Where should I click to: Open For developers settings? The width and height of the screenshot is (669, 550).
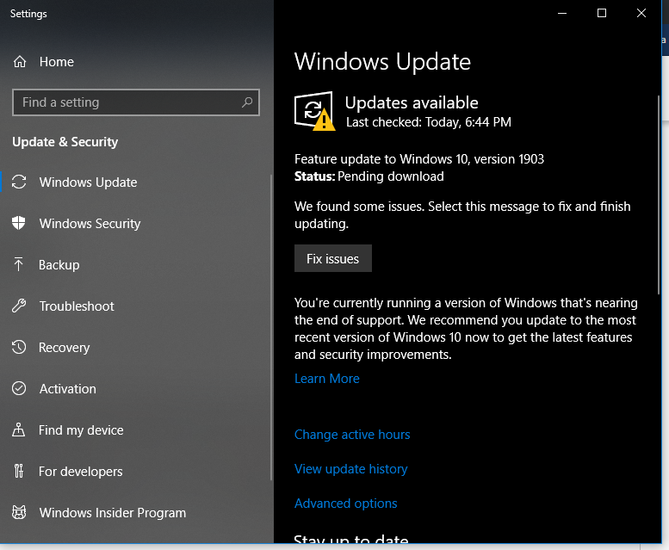coord(137,472)
